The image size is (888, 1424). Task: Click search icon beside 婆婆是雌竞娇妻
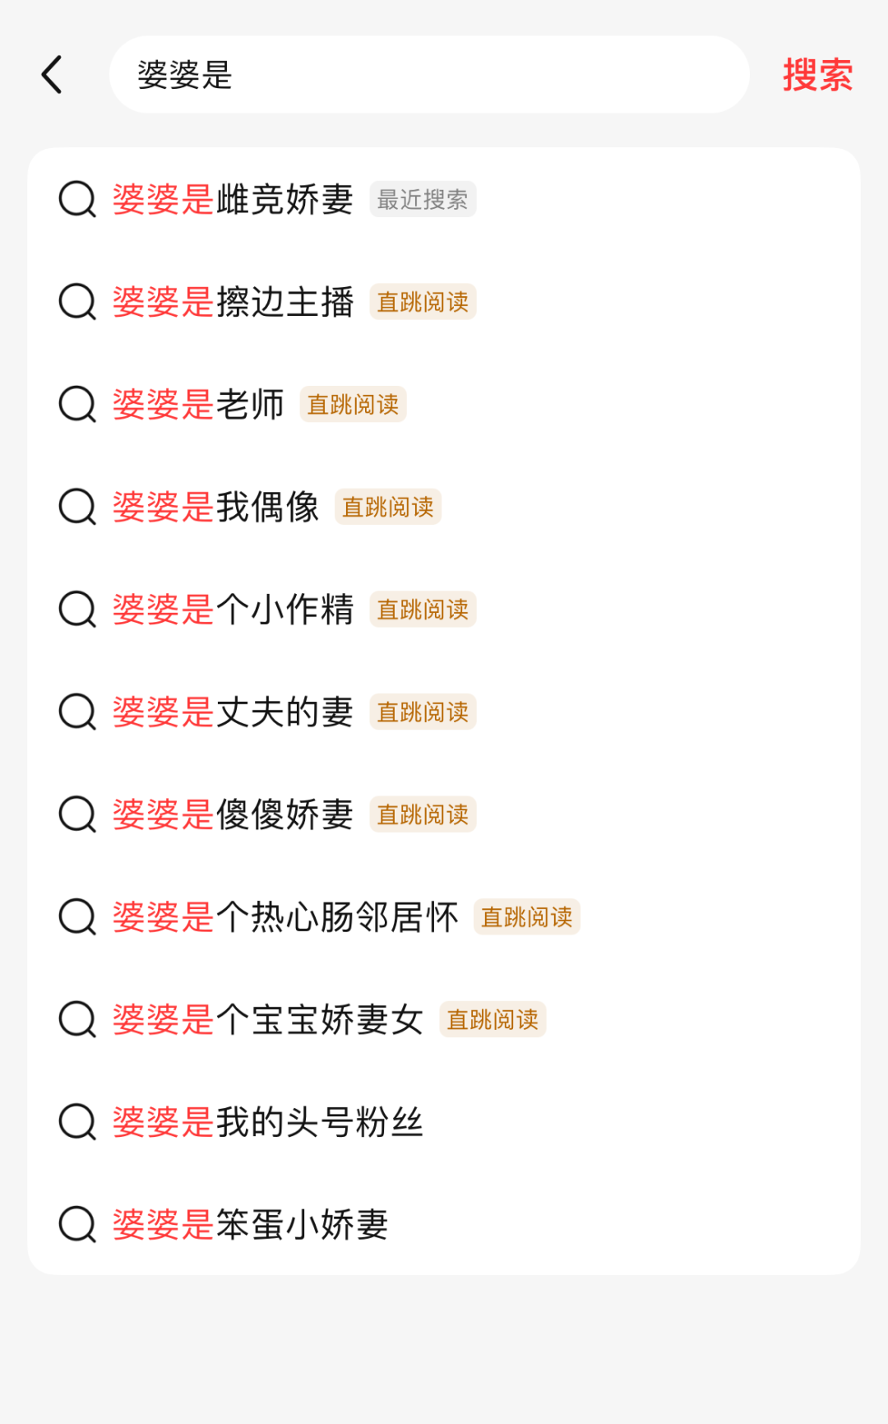click(x=78, y=199)
